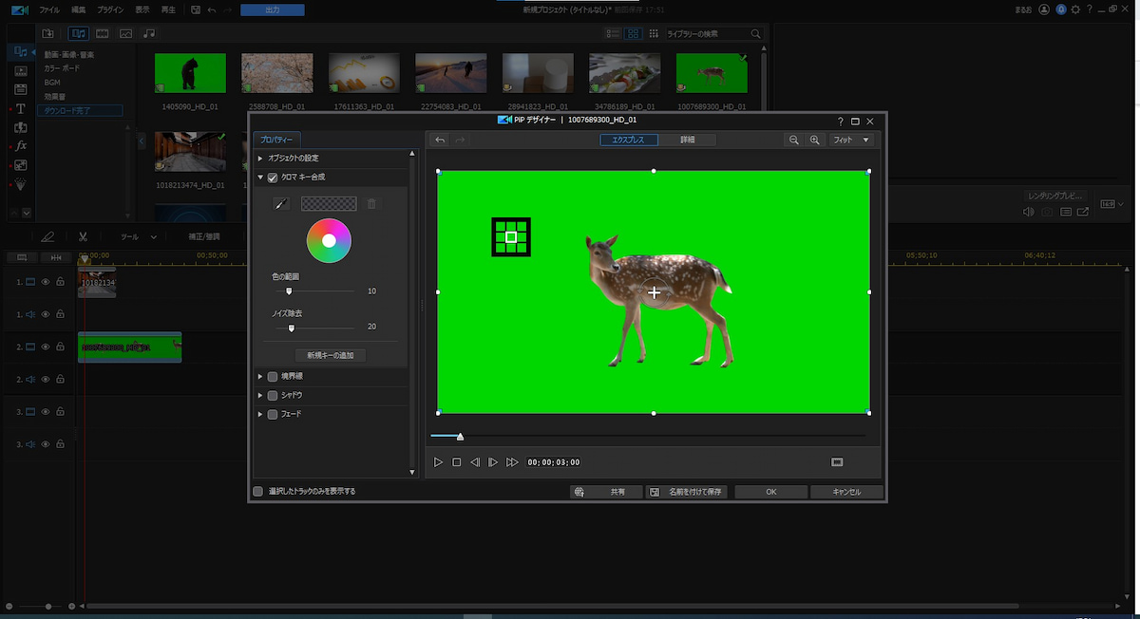Expand the フェード section arrow
Image resolution: width=1140 pixels, height=619 pixels.
pyautogui.click(x=260, y=414)
